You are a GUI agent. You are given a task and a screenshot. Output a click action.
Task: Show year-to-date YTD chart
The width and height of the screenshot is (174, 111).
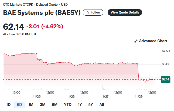click(68, 105)
